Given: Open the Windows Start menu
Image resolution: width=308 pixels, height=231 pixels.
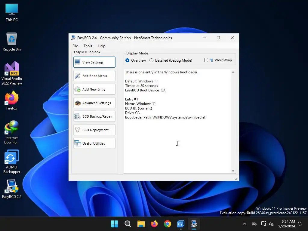Looking at the screenshot, I should pyautogui.click(x=114, y=224).
